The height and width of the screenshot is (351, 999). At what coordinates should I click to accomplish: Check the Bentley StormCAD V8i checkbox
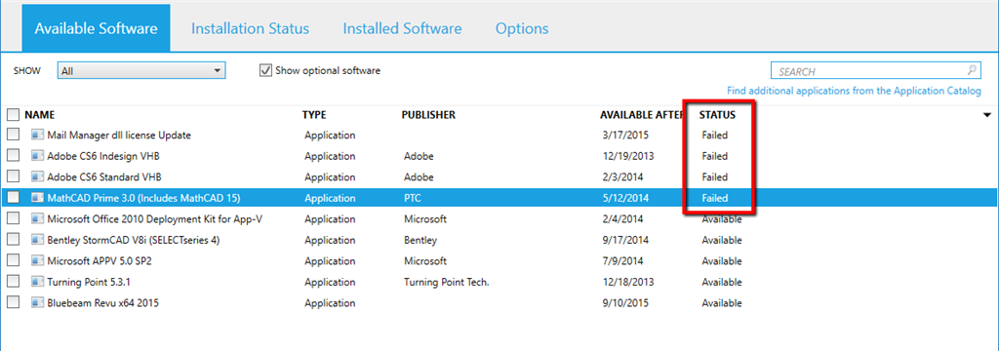point(13,240)
